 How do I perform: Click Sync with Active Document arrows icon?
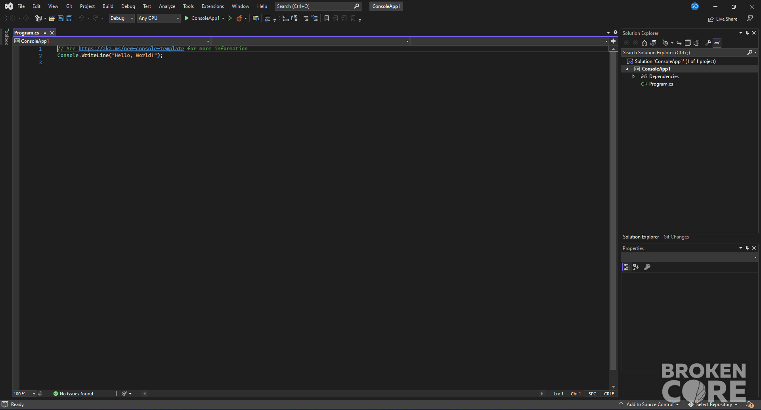(679, 43)
